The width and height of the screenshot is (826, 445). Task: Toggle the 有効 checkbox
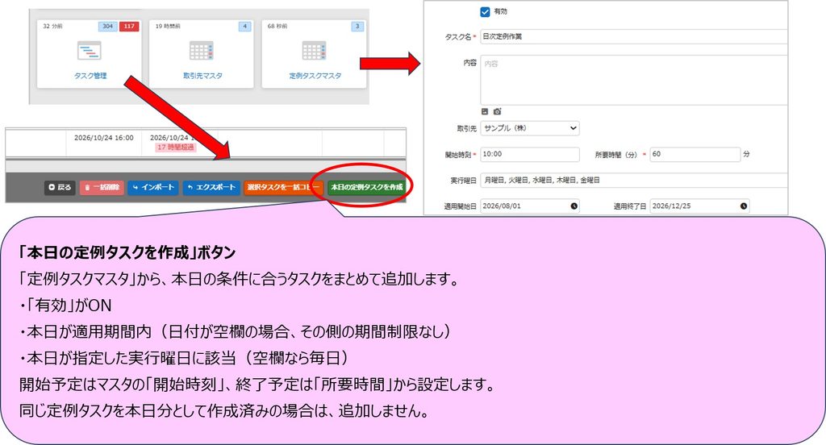click(x=485, y=11)
